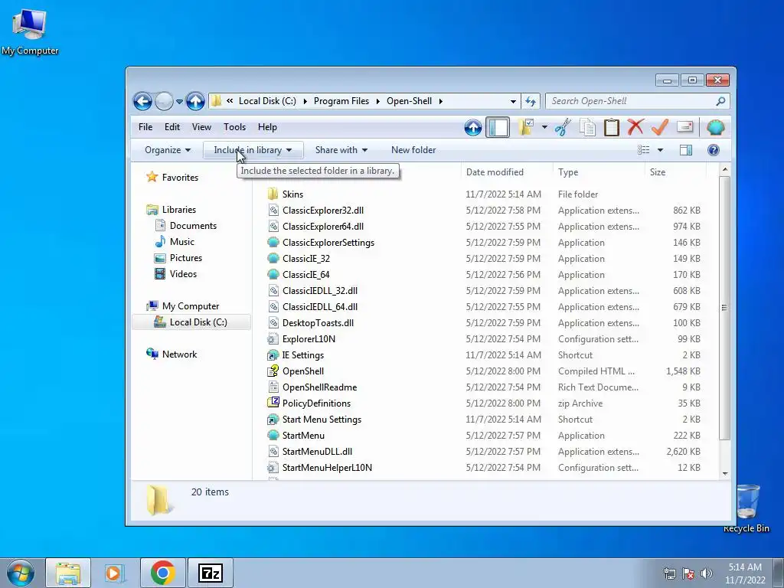This screenshot has height=588, width=784.
Task: Select the ClassicExplorerSettings application icon
Action: click(273, 243)
